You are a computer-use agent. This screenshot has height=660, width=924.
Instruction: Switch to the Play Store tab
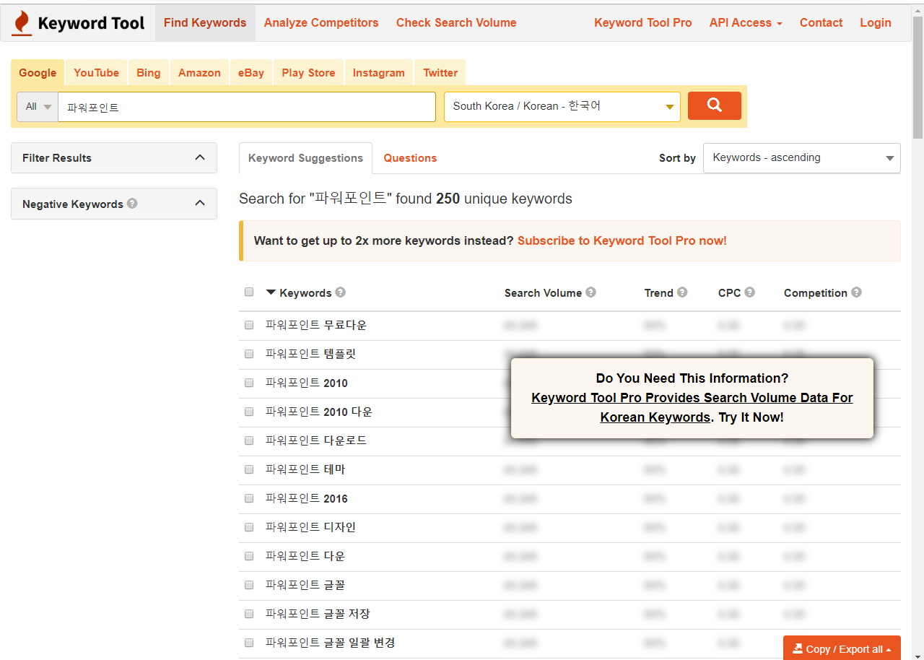pyautogui.click(x=308, y=73)
